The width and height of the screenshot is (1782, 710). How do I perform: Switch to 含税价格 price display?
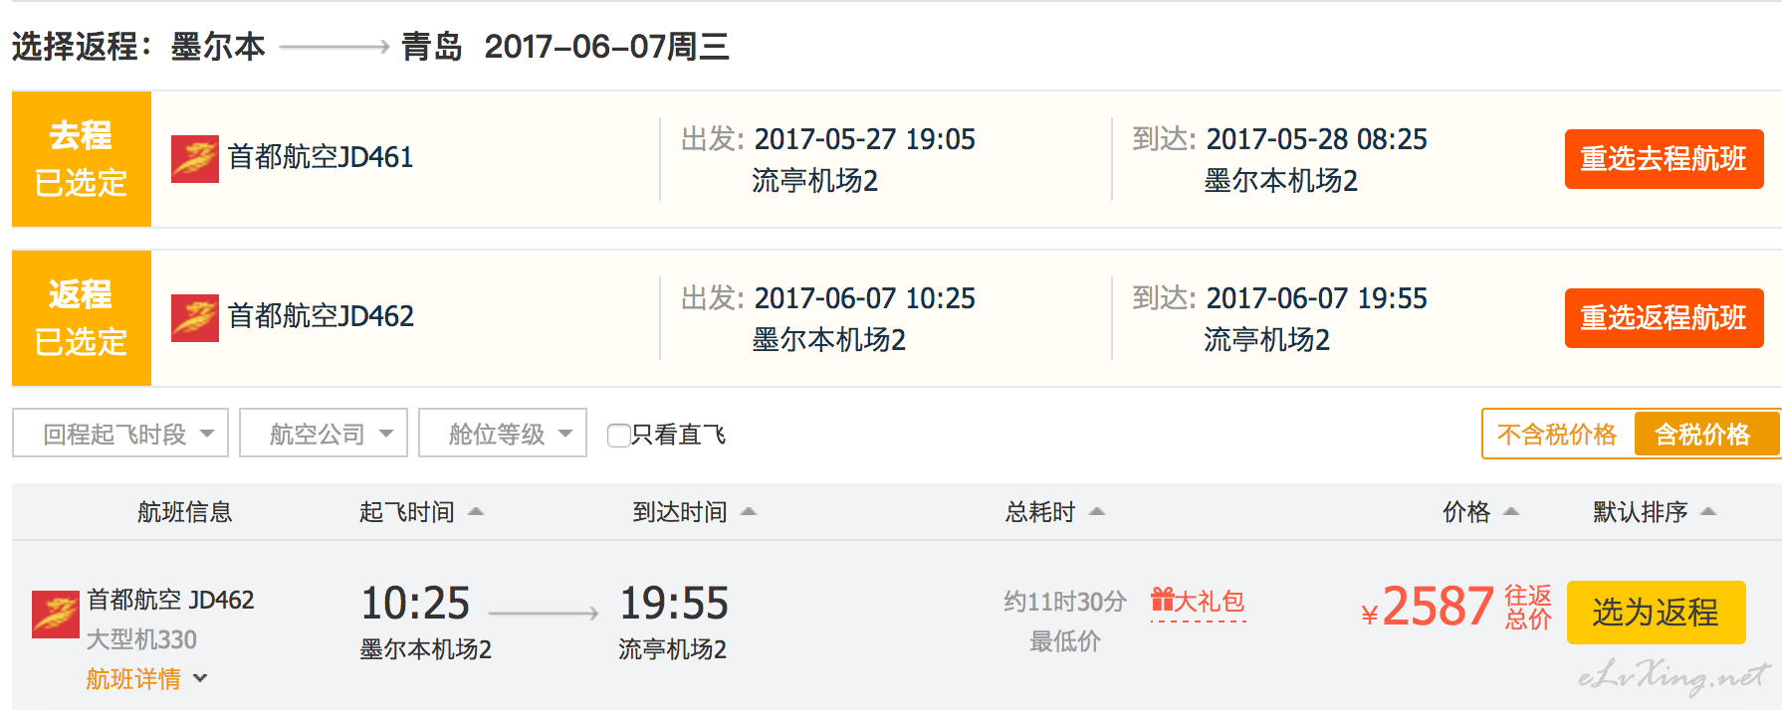1703,435
